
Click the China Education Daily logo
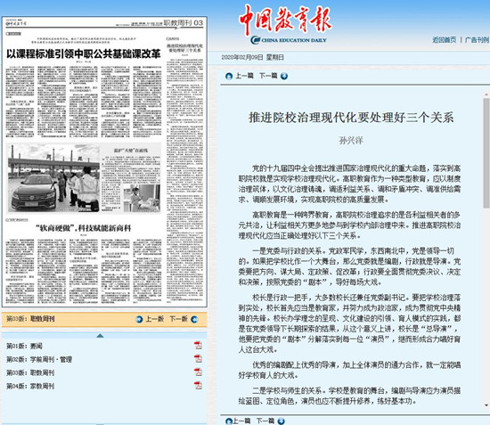tap(285, 24)
